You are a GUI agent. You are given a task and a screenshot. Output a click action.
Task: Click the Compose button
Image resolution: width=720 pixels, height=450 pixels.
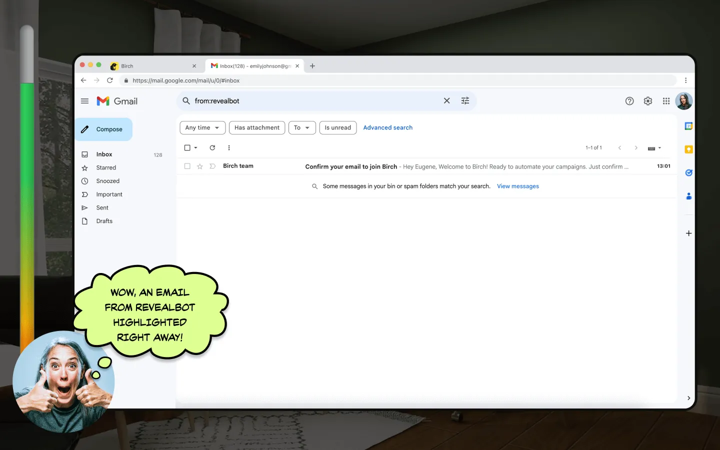(x=103, y=129)
